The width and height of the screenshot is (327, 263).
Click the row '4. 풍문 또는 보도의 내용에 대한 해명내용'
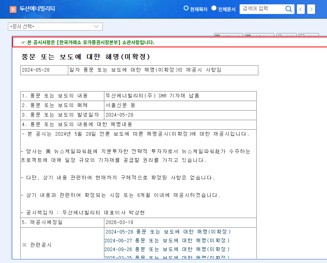tap(138, 125)
